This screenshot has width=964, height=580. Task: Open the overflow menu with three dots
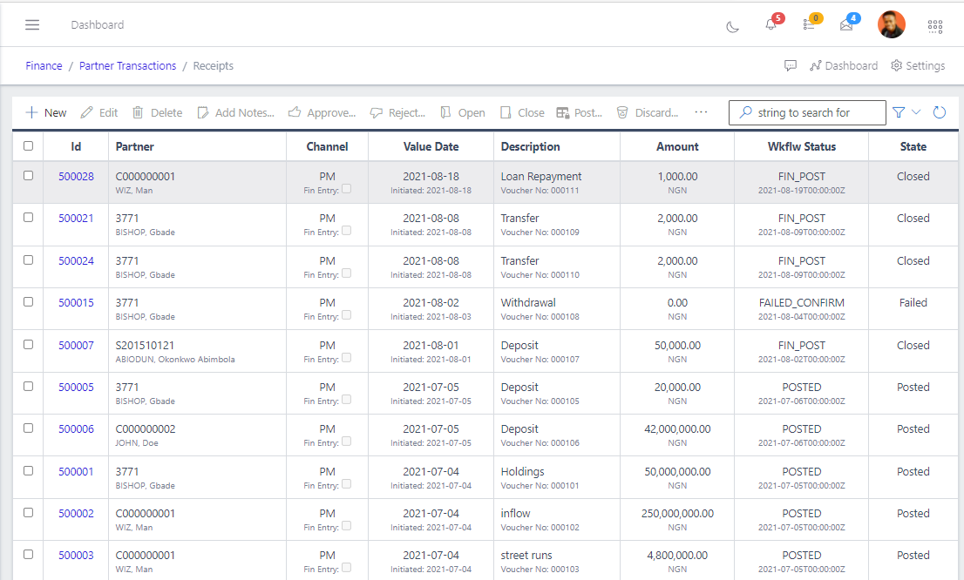702,112
